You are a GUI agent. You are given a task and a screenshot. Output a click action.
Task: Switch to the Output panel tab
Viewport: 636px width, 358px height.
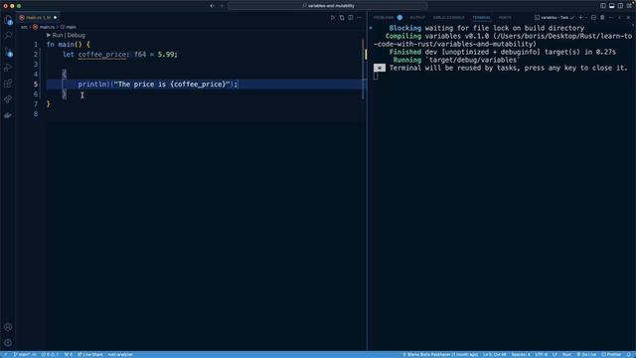click(417, 18)
